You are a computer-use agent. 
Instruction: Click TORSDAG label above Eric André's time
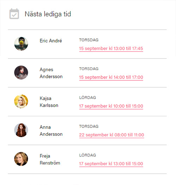point(89,40)
